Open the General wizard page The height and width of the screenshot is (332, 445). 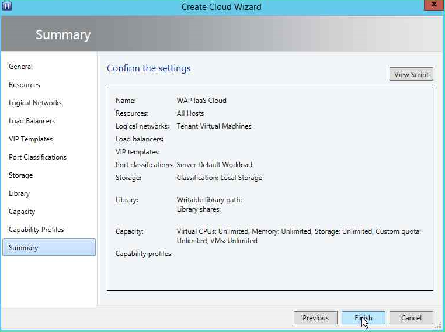tap(20, 67)
